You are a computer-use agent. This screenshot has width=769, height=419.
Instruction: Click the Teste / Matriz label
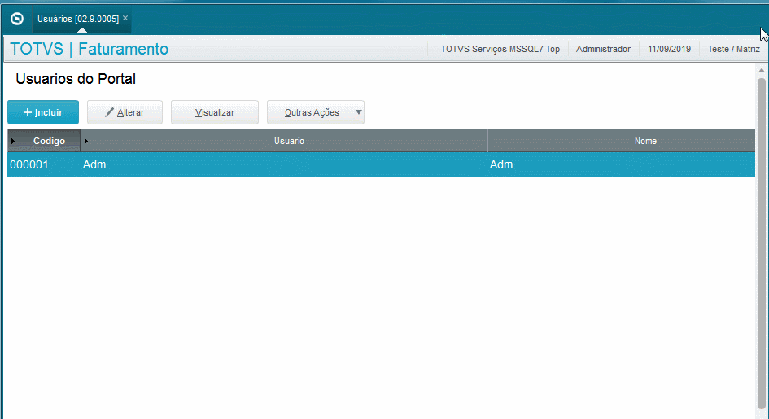point(733,49)
